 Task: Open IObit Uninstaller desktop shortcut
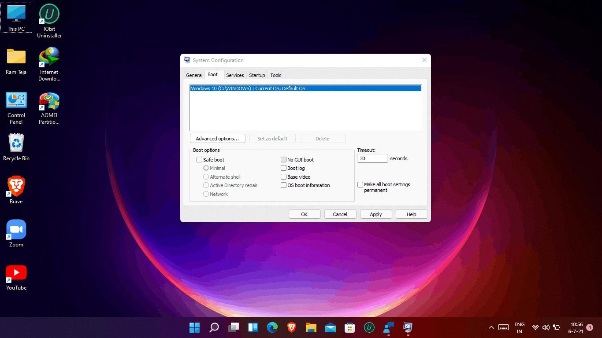tap(49, 15)
